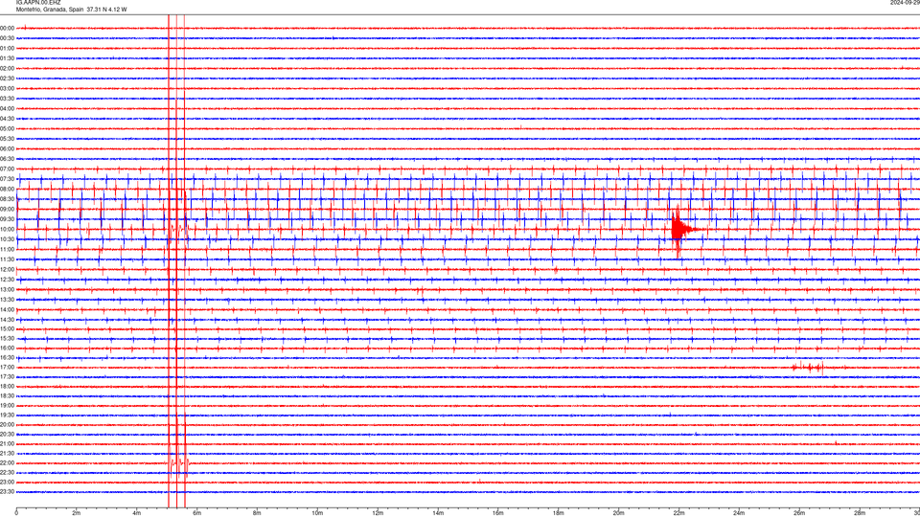Click the 26m tick on the time axis
This screenshot has width=920, height=517.
point(799,513)
